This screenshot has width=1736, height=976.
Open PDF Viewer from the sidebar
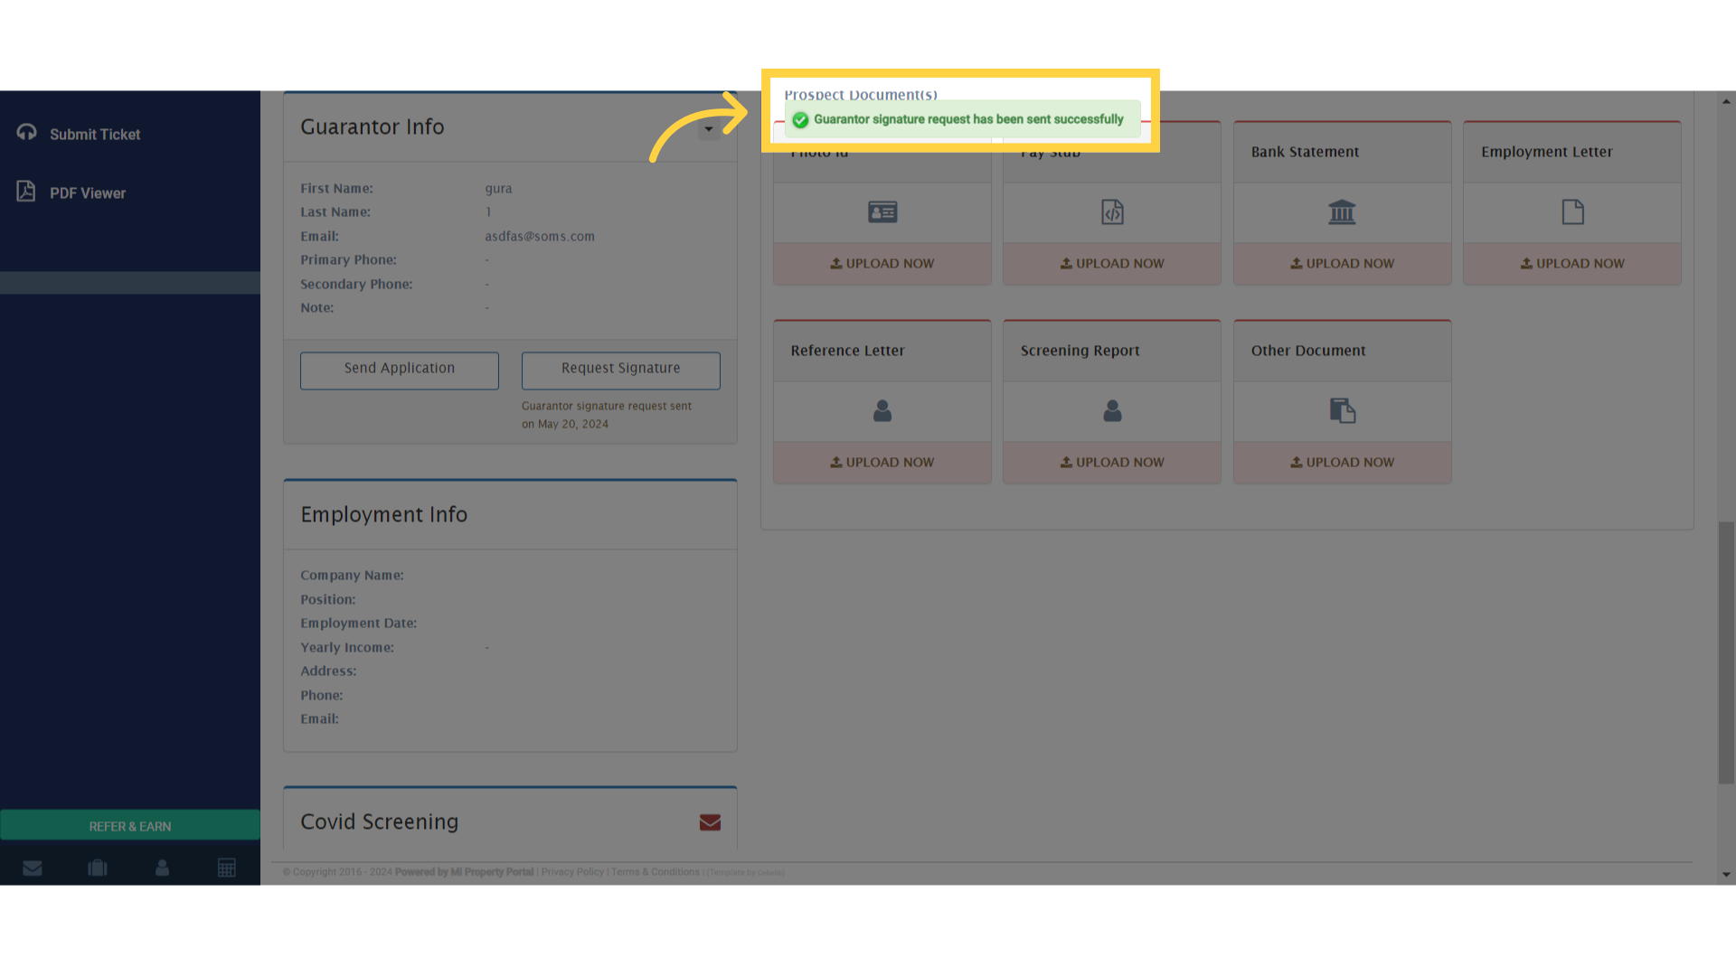tap(88, 192)
